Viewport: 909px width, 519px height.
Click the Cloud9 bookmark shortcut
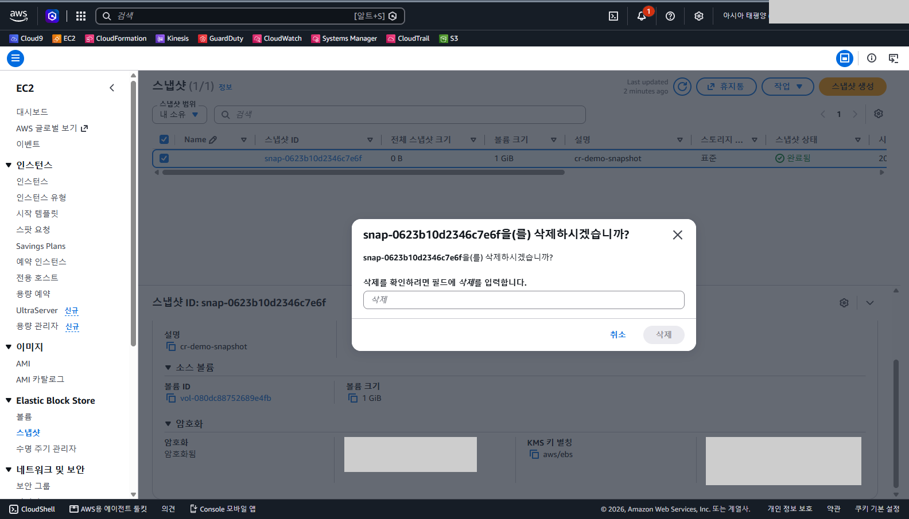click(x=26, y=38)
